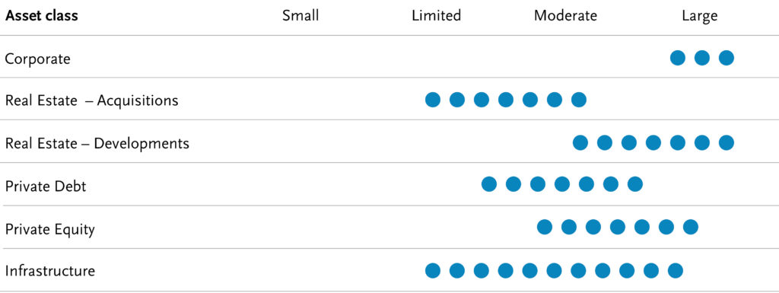
Task: Click the first dot in Real Estate Developments row
Action: [x=580, y=143]
